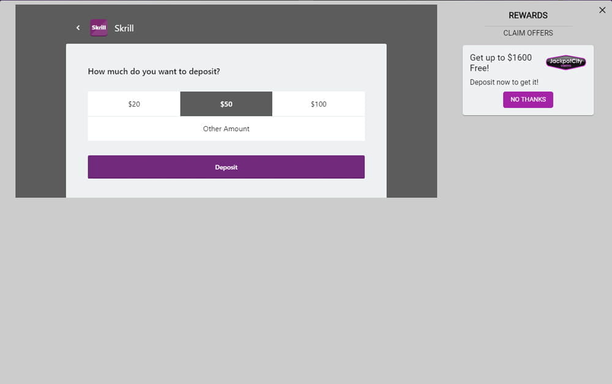This screenshot has height=384, width=612.
Task: Click the JackpotCity casino logo
Action: click(565, 62)
